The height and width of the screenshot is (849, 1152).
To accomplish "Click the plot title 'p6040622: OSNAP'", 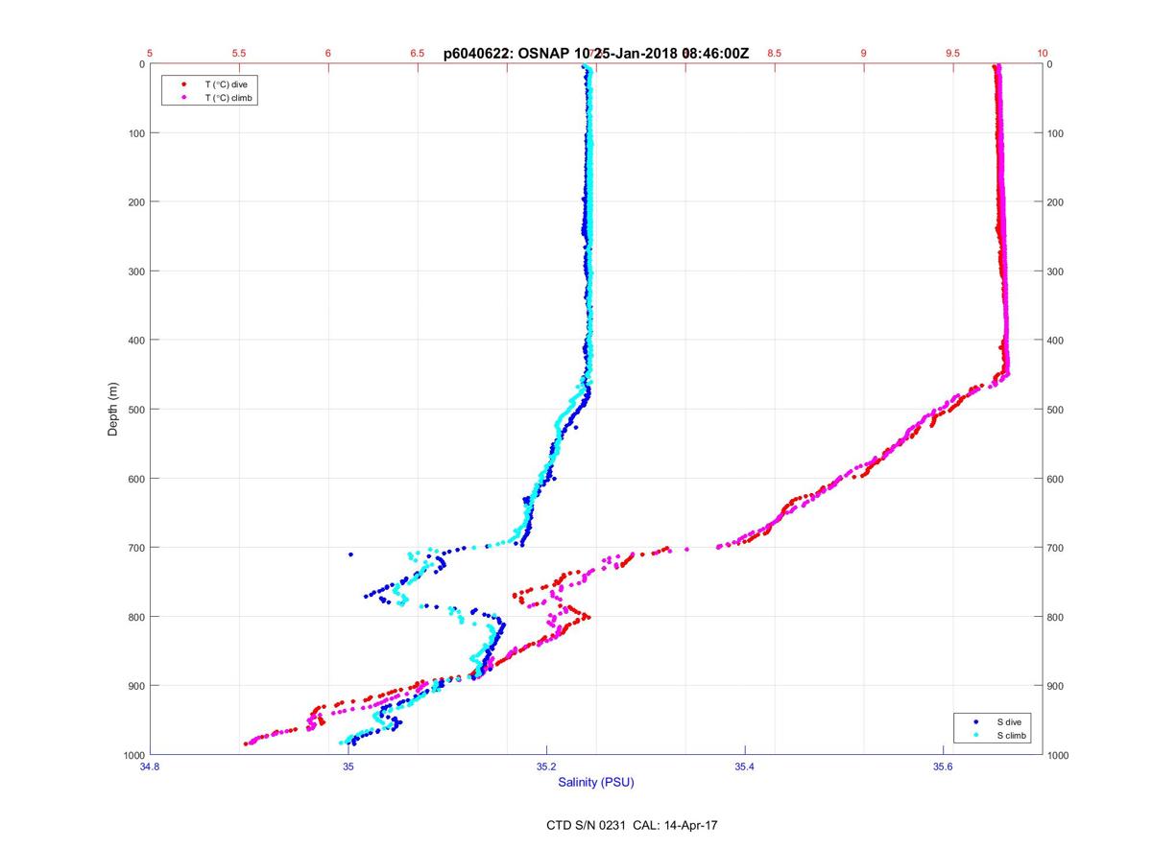I will 506,54.
